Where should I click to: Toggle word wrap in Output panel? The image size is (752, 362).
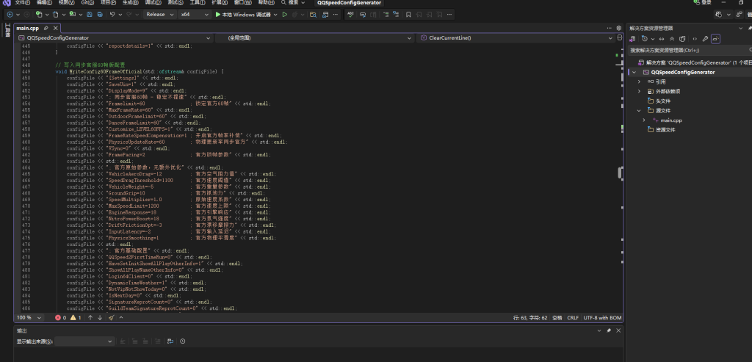point(170,341)
